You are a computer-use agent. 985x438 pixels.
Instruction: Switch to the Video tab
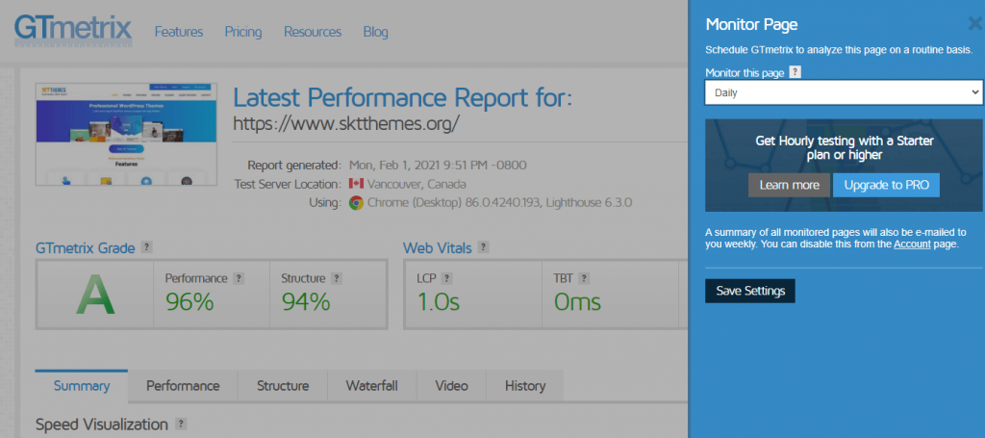(x=452, y=386)
